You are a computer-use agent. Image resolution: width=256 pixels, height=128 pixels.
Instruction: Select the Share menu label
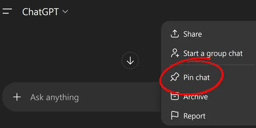click(192, 34)
